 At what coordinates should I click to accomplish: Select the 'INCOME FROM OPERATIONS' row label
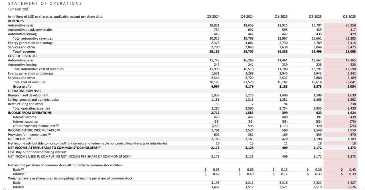point(30,113)
